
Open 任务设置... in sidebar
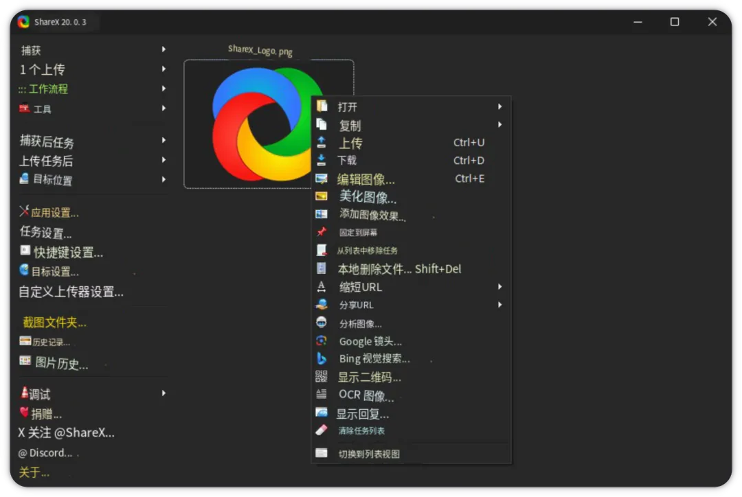(45, 232)
